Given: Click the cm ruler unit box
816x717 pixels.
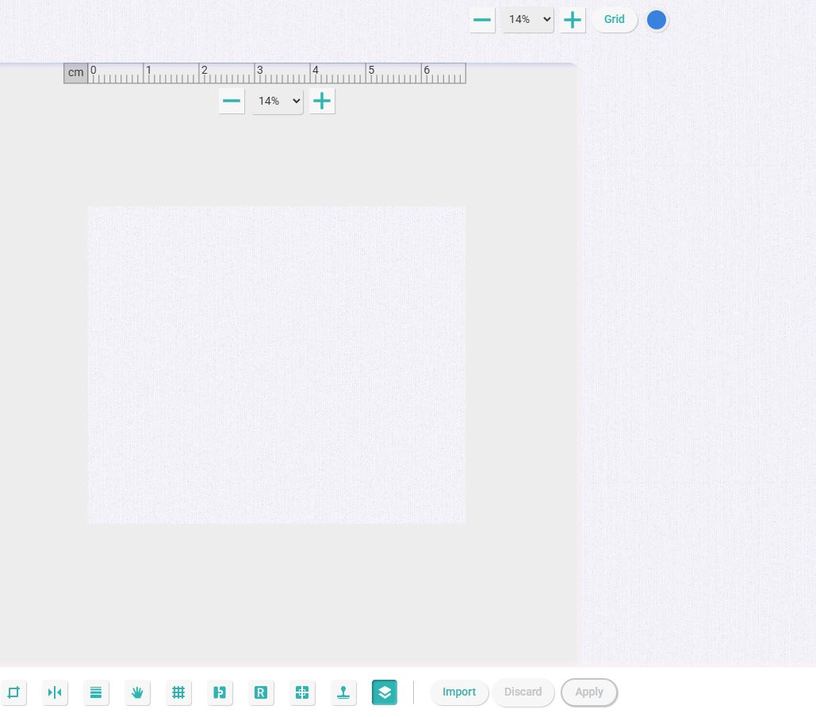Looking at the screenshot, I should click(75, 73).
